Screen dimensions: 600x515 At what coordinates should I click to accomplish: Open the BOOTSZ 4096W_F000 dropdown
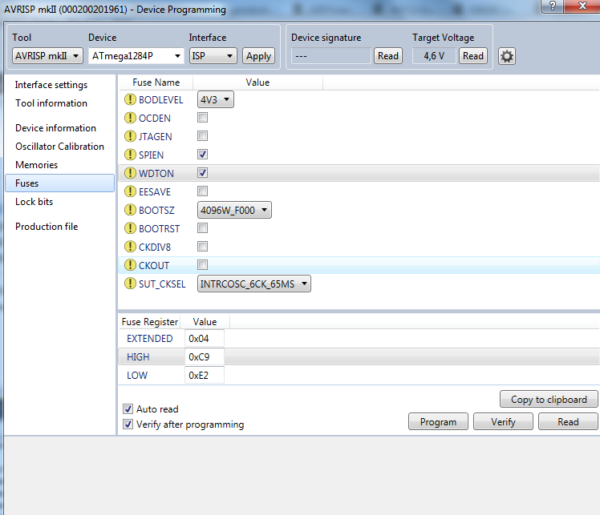234,210
